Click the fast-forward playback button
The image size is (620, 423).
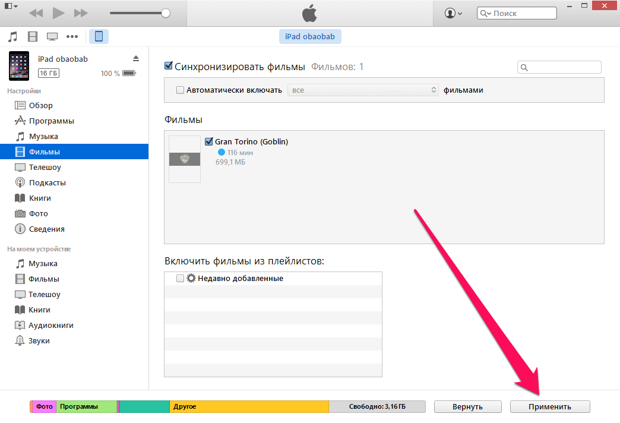click(81, 13)
